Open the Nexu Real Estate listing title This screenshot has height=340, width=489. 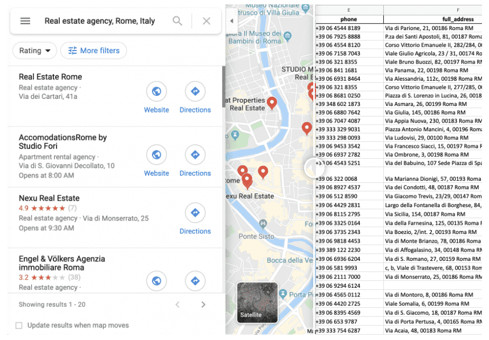point(49,198)
